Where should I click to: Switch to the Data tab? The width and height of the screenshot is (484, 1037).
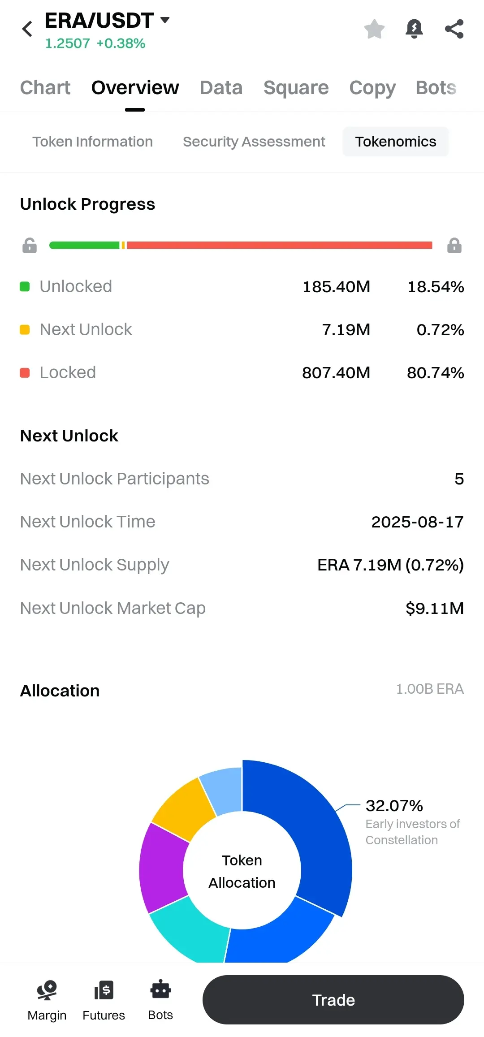[x=221, y=87]
